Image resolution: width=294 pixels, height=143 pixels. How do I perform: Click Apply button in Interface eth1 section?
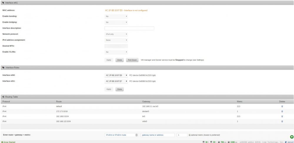point(109,60)
